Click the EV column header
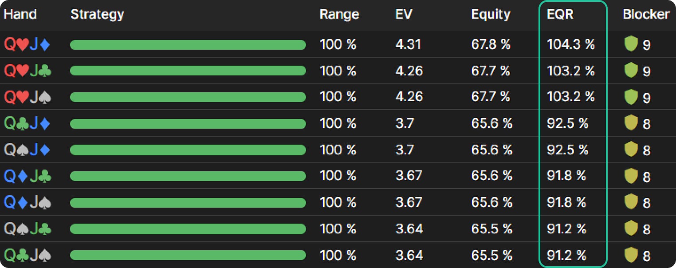676x268 pixels. 404,14
